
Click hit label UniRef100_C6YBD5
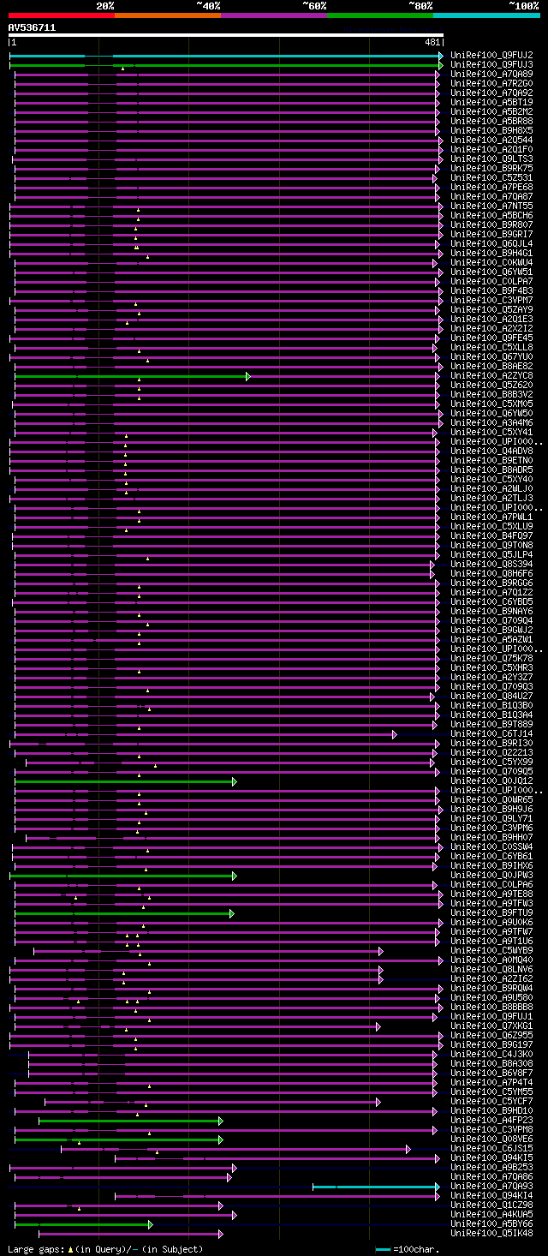point(492,601)
